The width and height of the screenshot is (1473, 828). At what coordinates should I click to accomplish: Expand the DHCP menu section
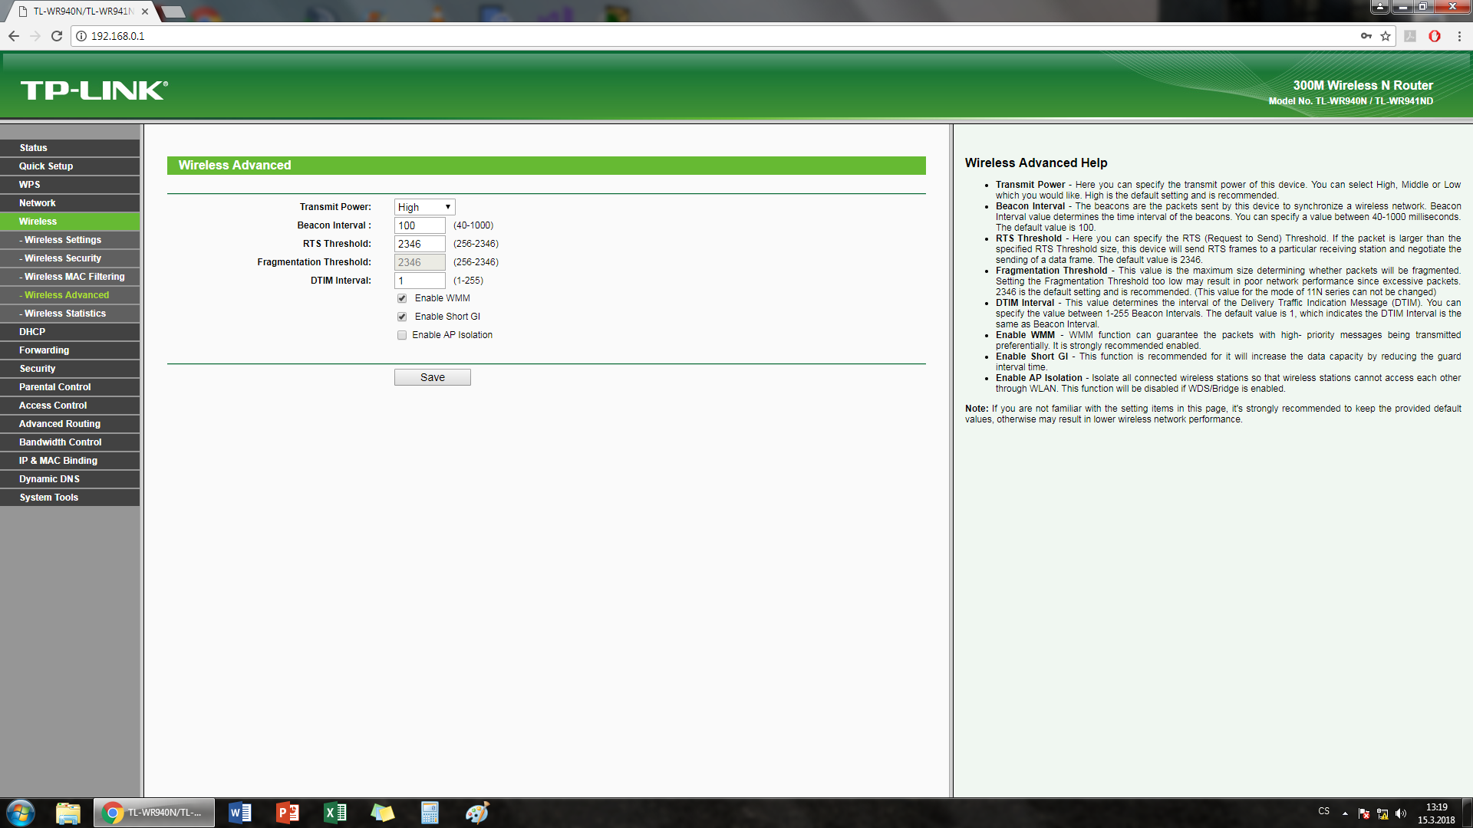[32, 332]
